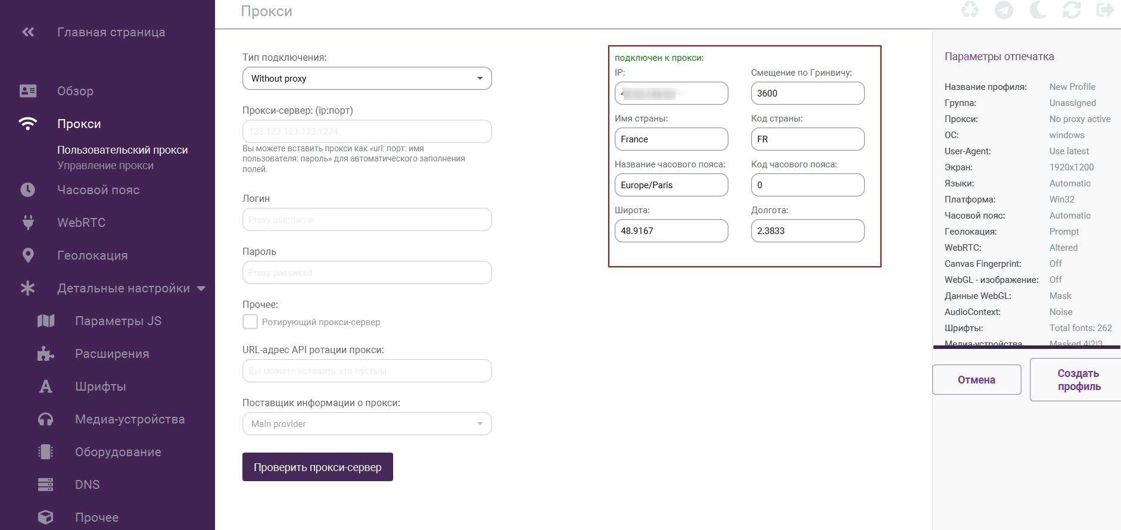Screen dimensions: 1121x530
Task: Select Управление прокси submenu
Action: tap(105, 166)
